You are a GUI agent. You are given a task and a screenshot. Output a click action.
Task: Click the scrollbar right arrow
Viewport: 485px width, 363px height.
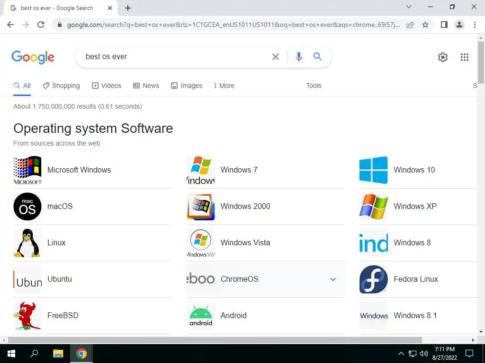coord(473,340)
